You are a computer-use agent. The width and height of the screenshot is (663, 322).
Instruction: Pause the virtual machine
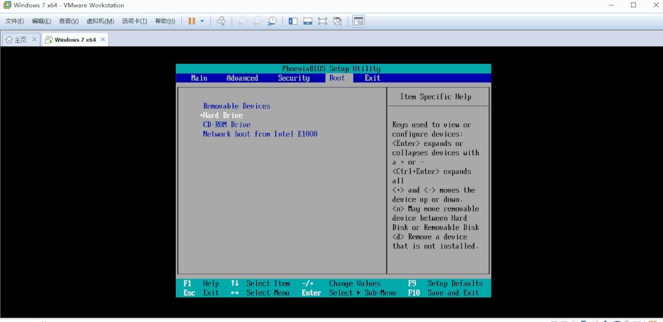(x=192, y=21)
